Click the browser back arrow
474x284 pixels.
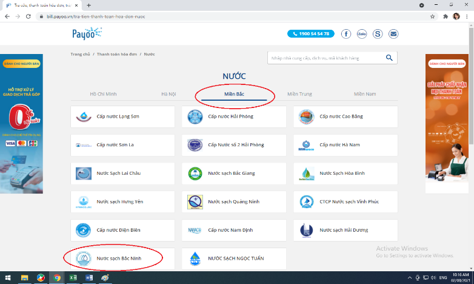tap(7, 16)
